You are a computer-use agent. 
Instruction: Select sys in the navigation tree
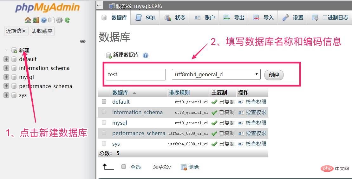click(23, 95)
